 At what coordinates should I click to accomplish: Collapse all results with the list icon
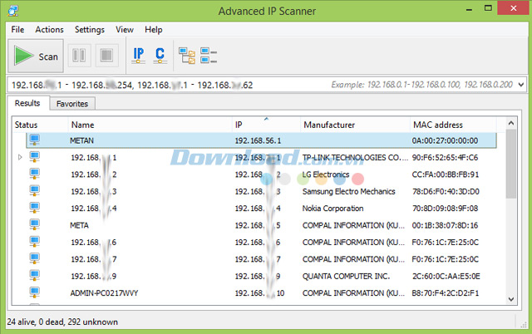209,56
